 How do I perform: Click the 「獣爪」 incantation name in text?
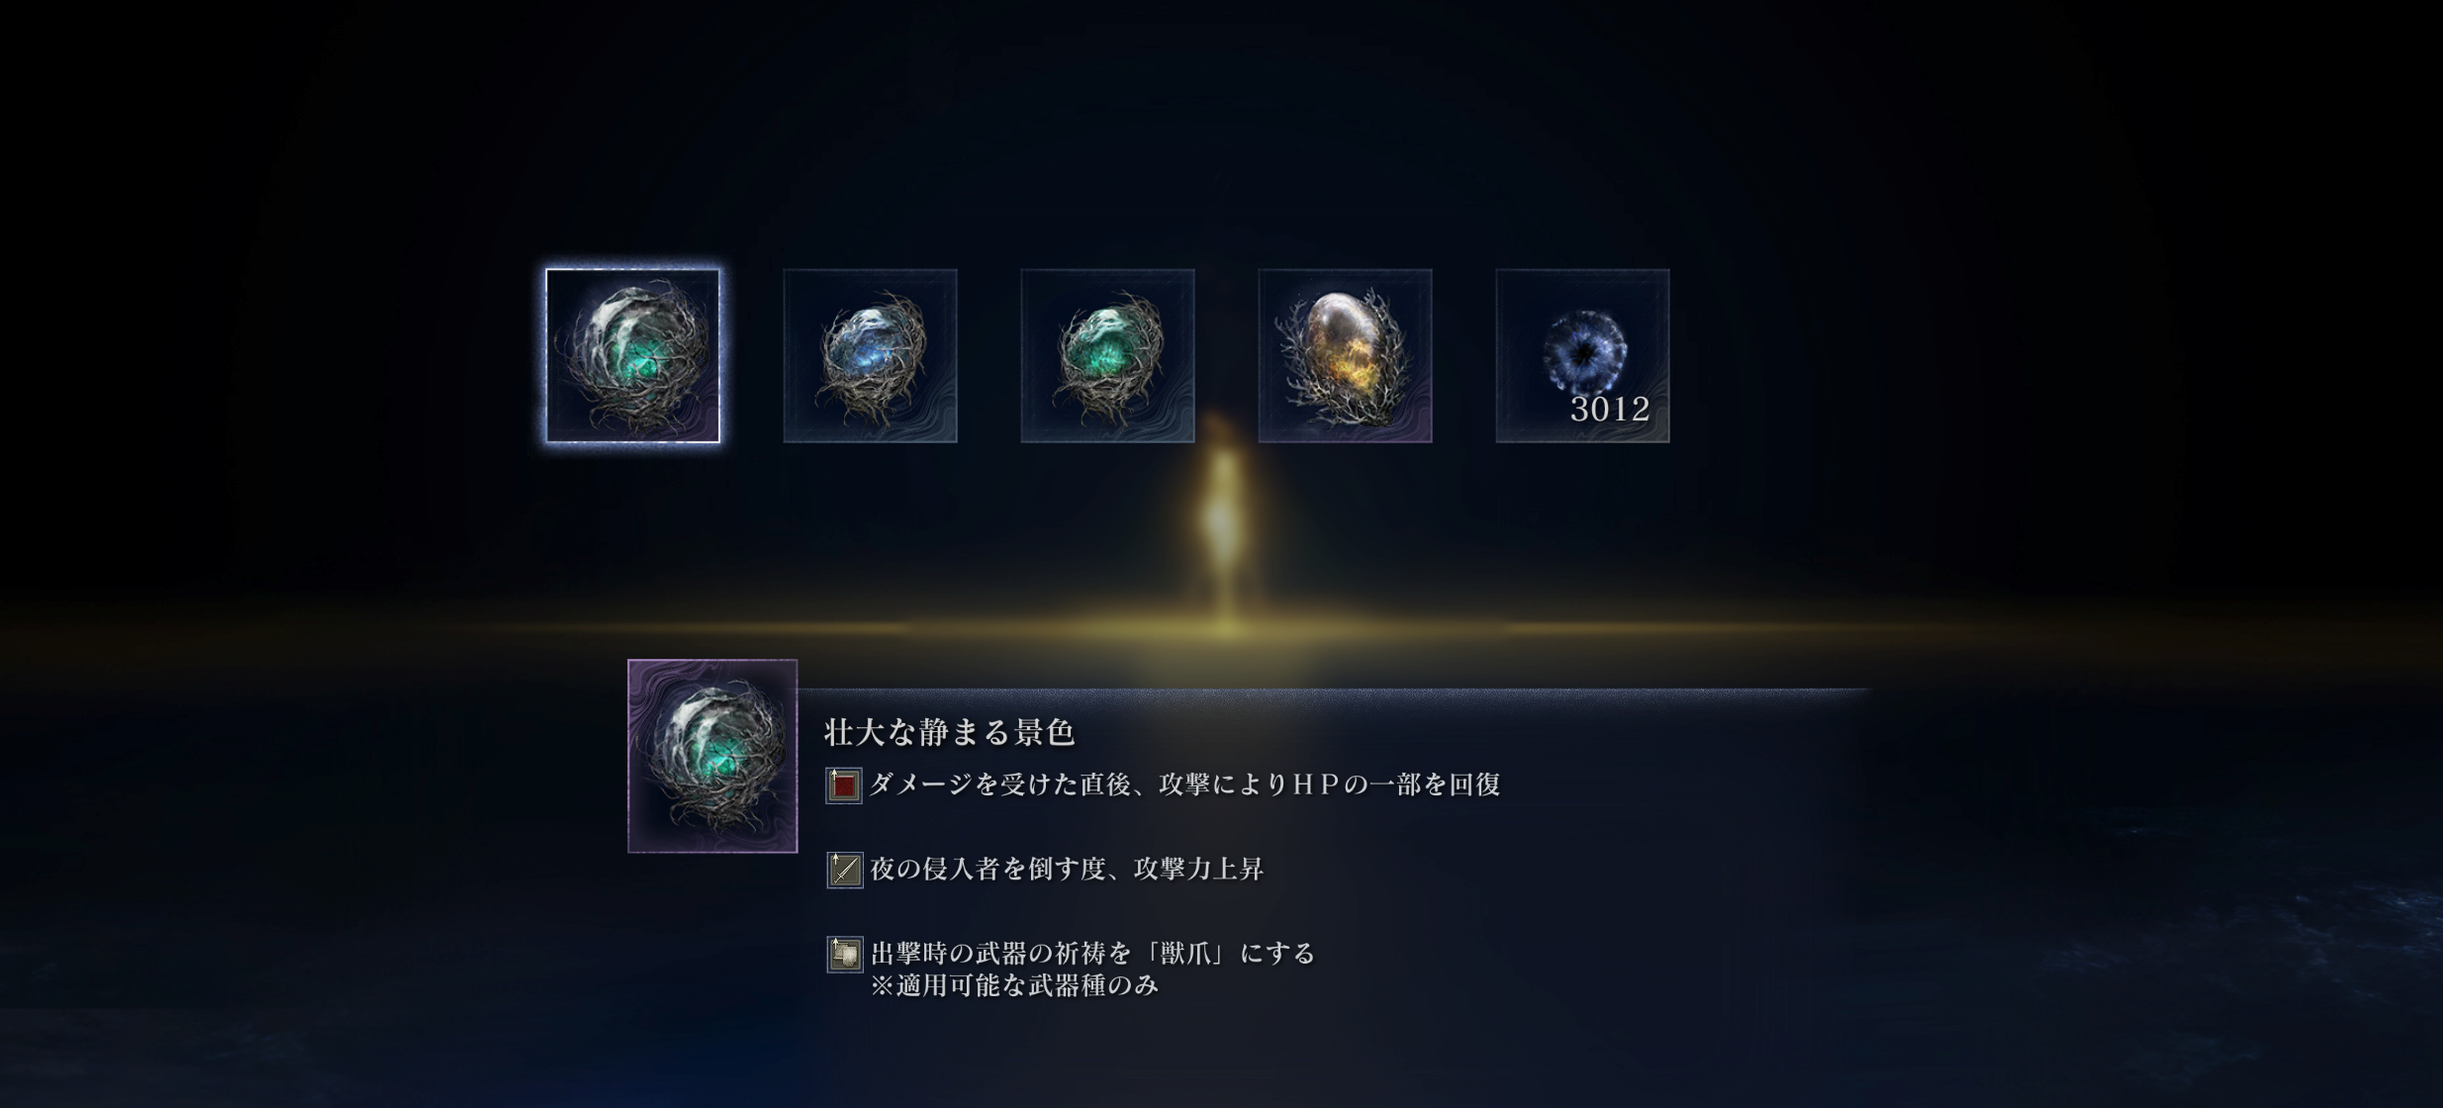point(1185,954)
